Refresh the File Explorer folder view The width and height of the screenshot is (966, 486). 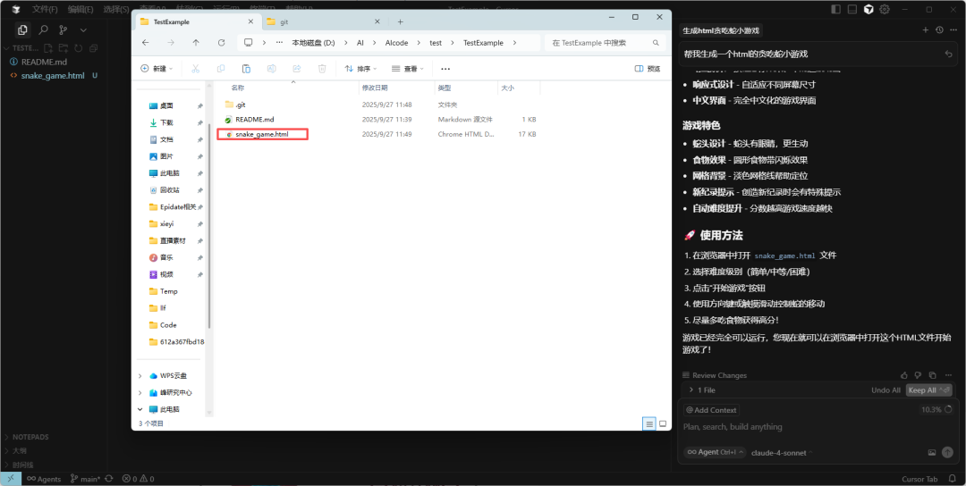click(x=221, y=43)
